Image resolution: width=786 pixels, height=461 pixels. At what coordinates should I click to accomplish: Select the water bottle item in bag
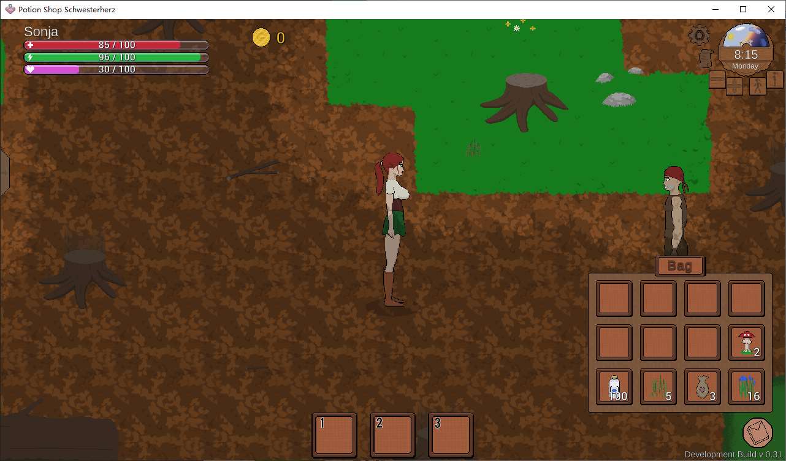coord(614,387)
